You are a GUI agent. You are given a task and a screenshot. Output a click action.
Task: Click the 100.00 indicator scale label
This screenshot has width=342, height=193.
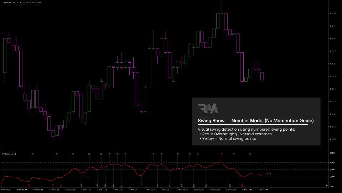tap(333, 153)
